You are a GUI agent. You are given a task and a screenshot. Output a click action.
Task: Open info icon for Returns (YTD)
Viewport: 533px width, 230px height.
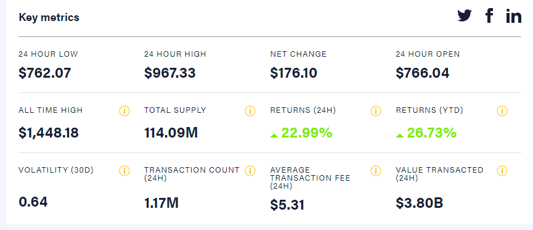point(502,111)
